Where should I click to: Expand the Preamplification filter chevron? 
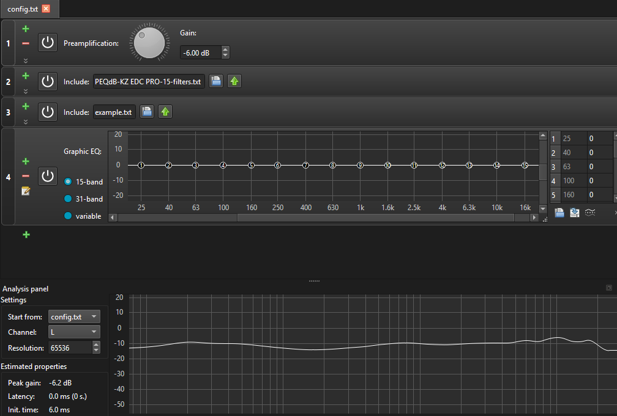pos(26,60)
